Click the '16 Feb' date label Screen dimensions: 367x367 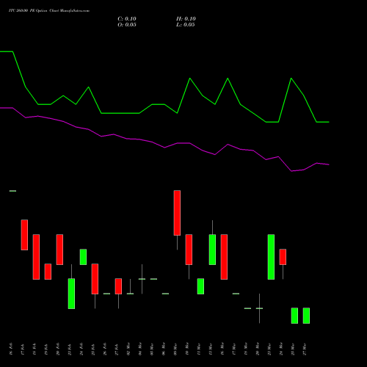coord(11,349)
